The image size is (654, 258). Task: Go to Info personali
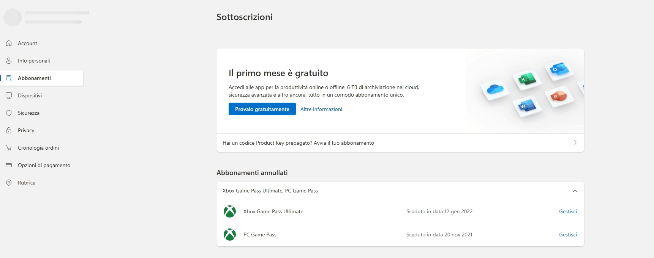coord(42,61)
